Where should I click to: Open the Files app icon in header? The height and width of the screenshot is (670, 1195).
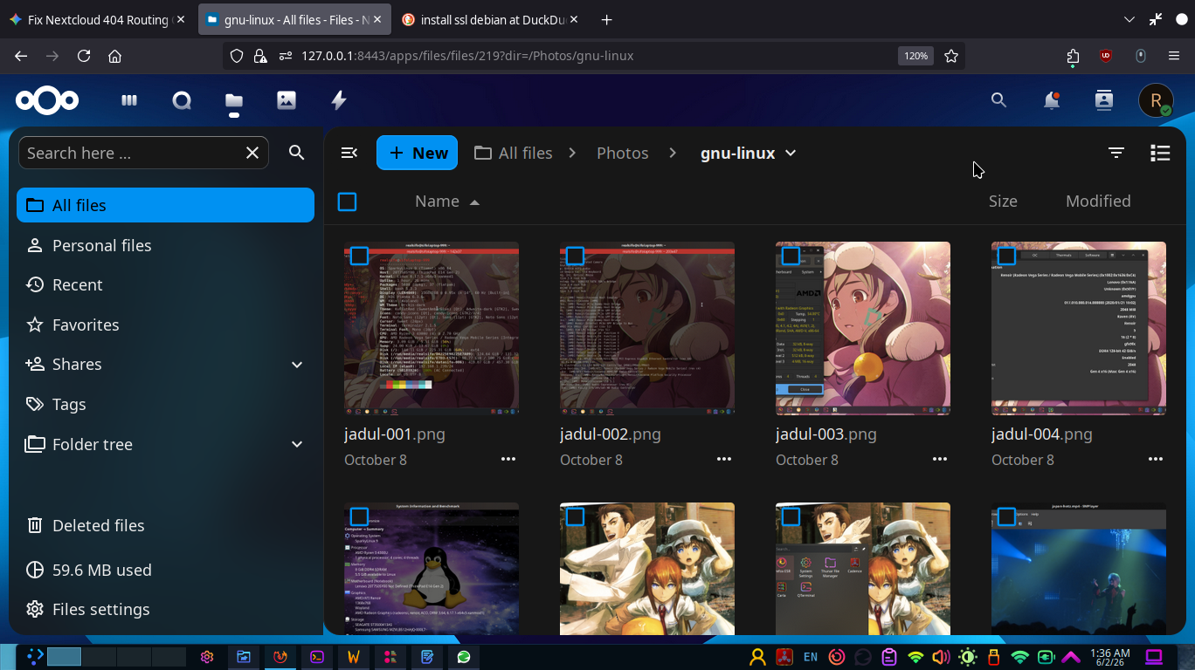pos(234,101)
